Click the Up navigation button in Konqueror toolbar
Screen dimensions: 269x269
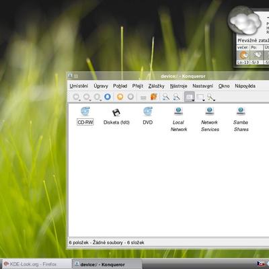(x=76, y=97)
